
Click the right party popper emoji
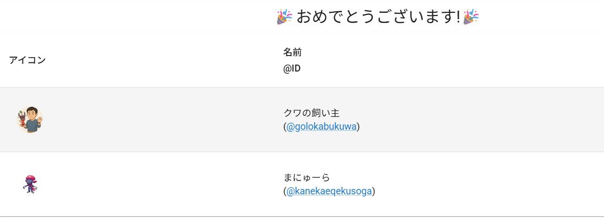coord(471,17)
